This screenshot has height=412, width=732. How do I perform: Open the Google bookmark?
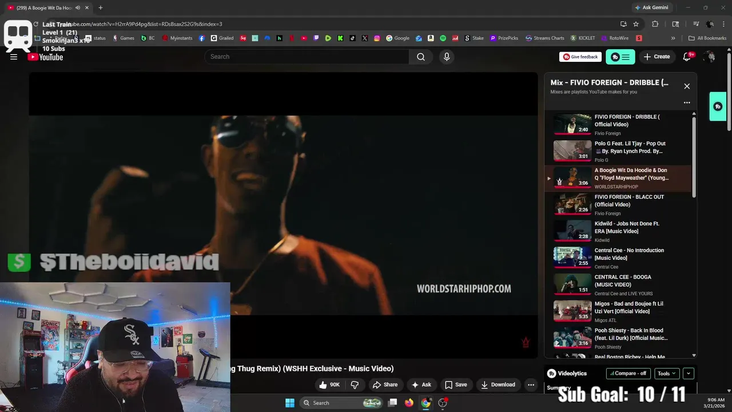click(398, 38)
